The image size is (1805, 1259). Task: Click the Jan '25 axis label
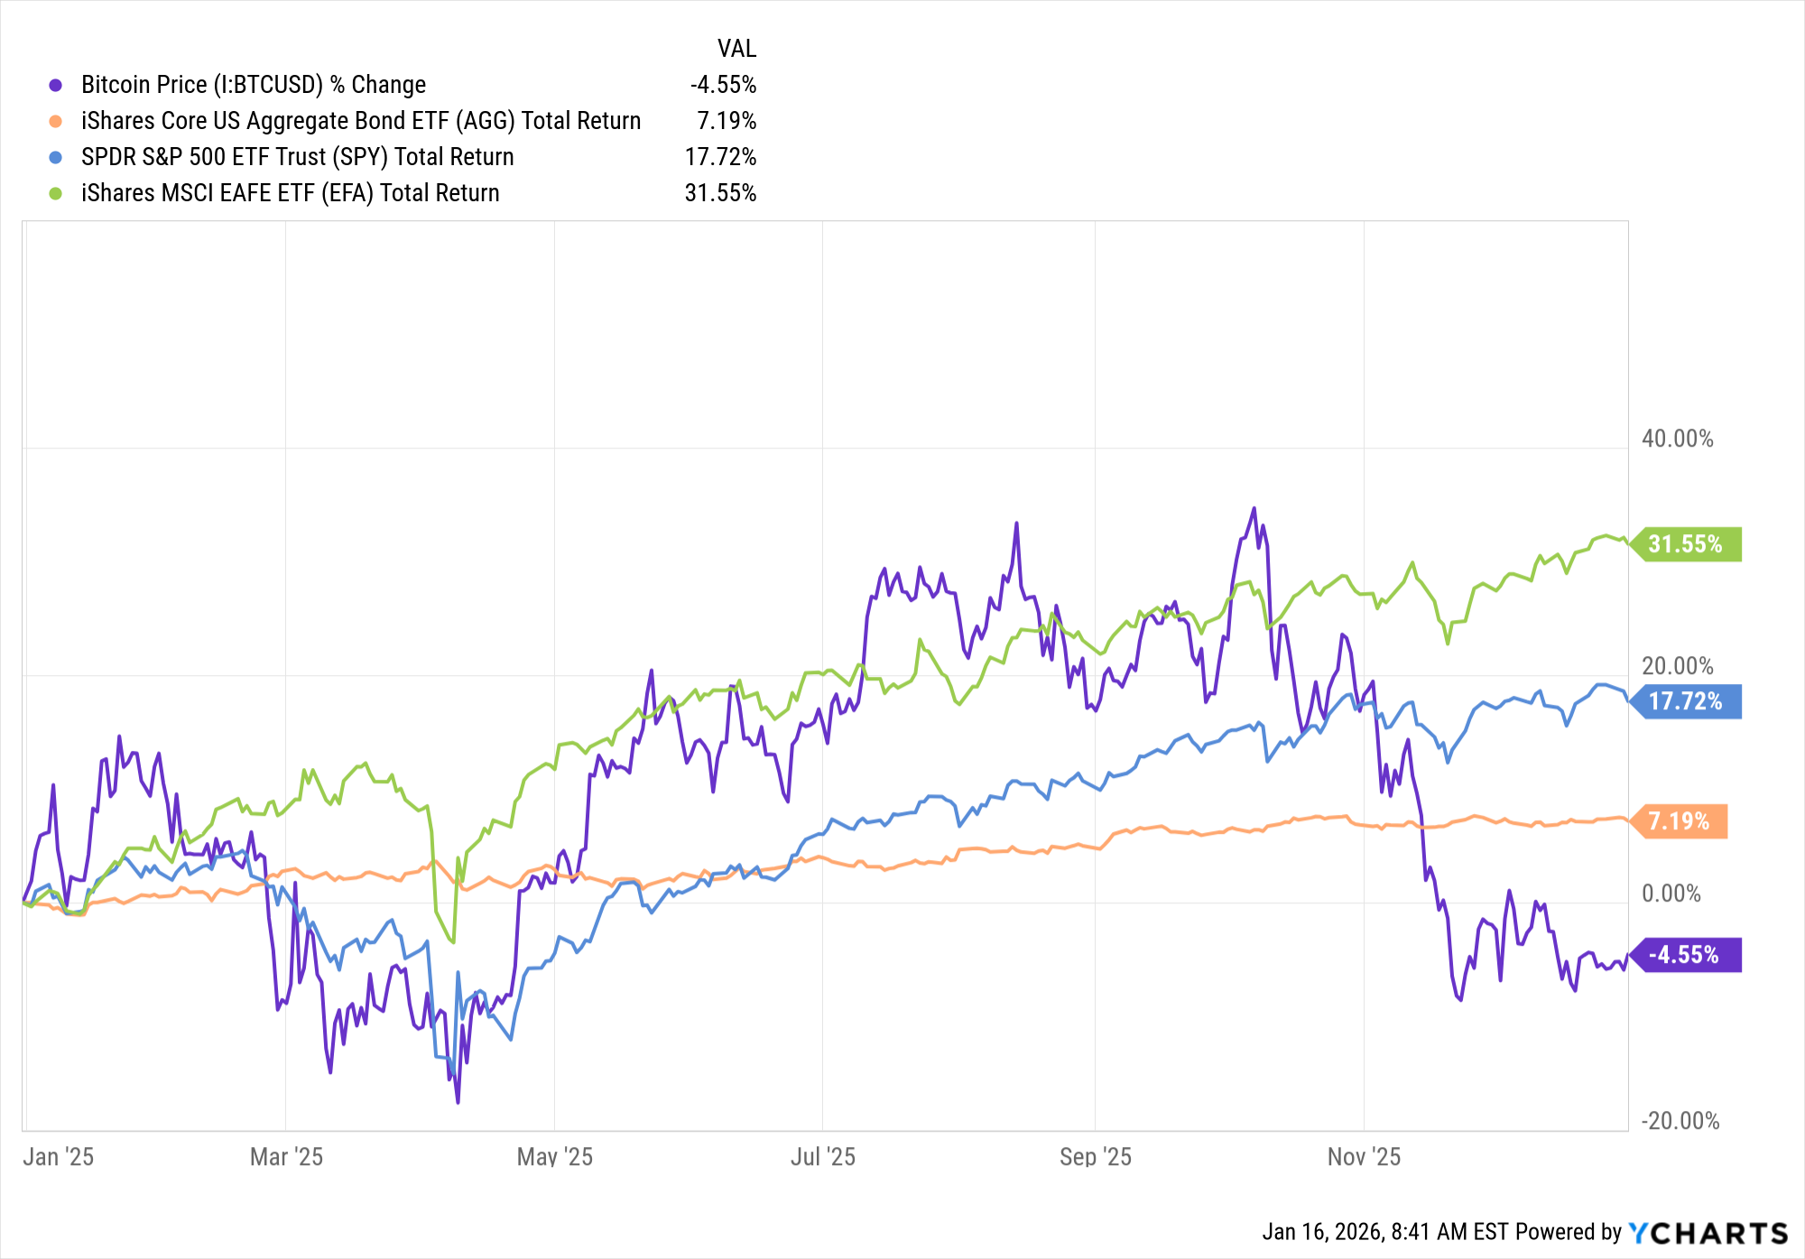[59, 1157]
